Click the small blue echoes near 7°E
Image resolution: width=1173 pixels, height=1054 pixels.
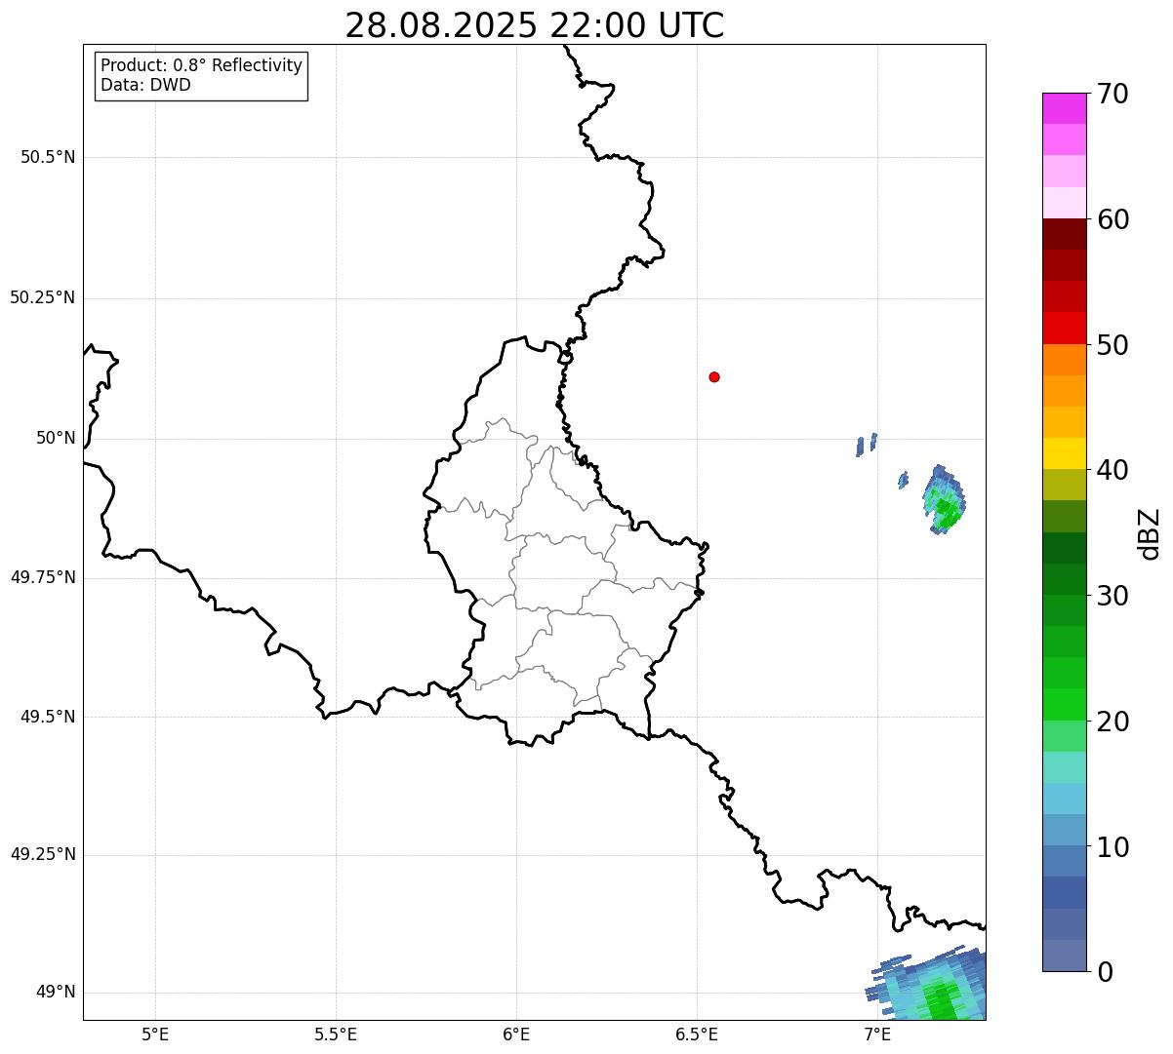pyautogui.click(x=867, y=445)
